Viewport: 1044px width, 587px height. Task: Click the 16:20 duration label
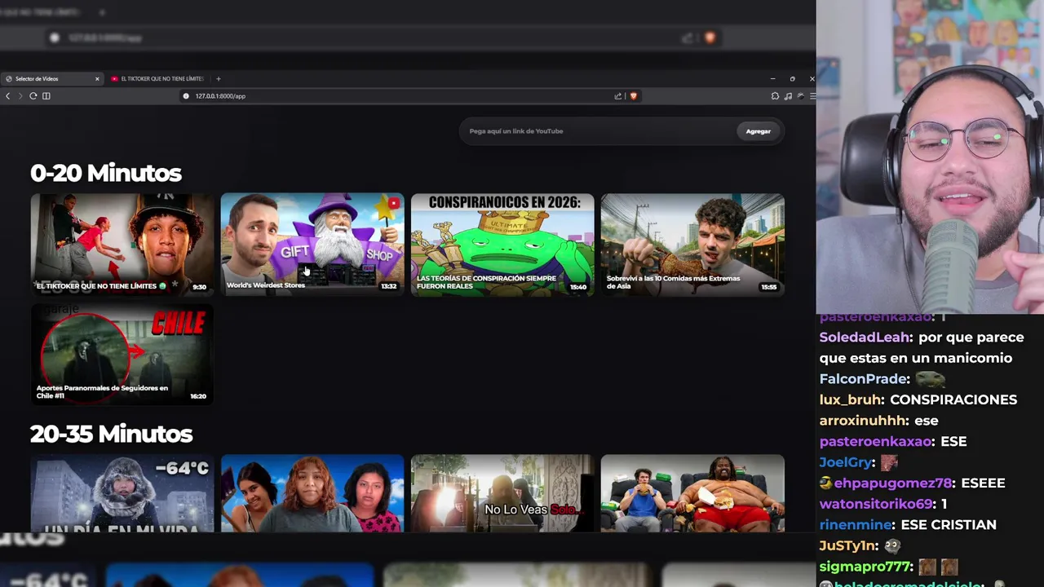pos(198,396)
